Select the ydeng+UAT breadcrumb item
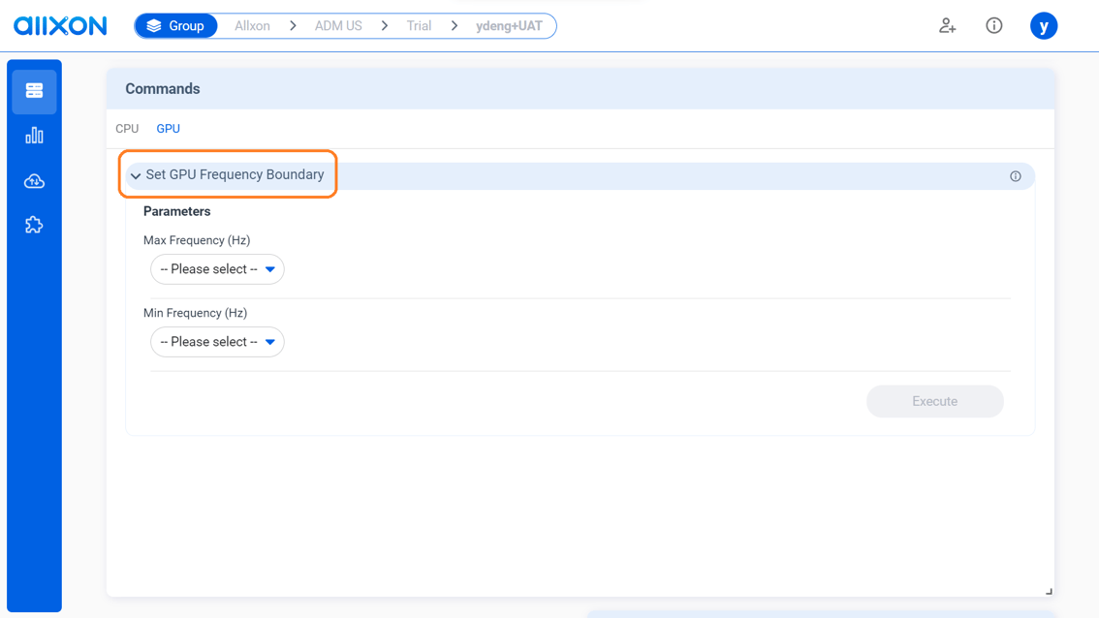1099x618 pixels. [x=510, y=25]
